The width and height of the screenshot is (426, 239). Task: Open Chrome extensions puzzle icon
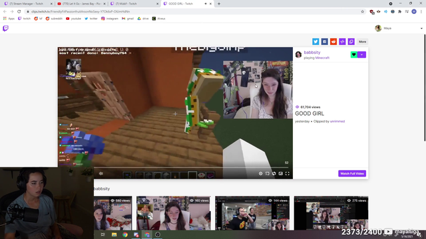click(399, 11)
